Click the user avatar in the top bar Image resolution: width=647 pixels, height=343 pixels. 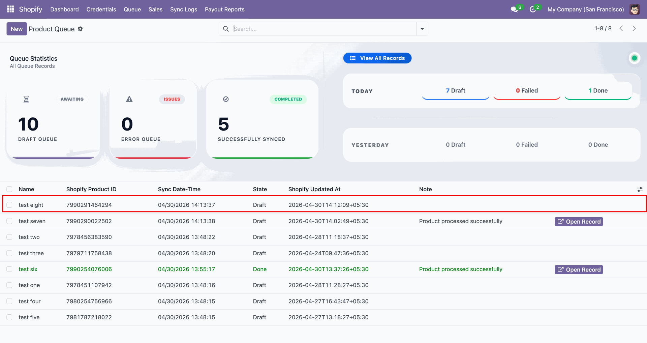pos(635,9)
